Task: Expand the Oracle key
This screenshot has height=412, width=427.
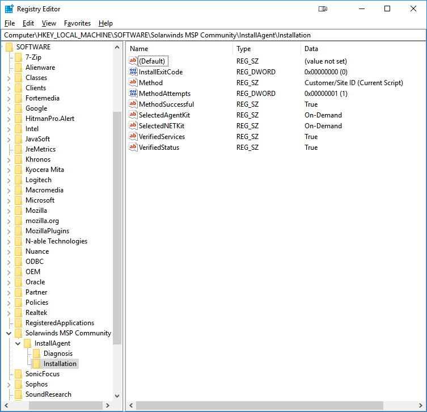Action: (x=9, y=283)
